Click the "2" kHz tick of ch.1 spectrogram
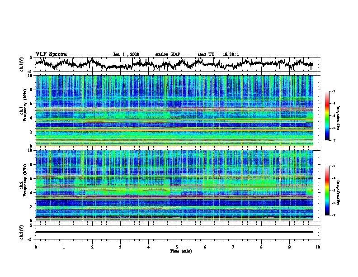The height and width of the screenshot is (277, 358). [x=32, y=132]
